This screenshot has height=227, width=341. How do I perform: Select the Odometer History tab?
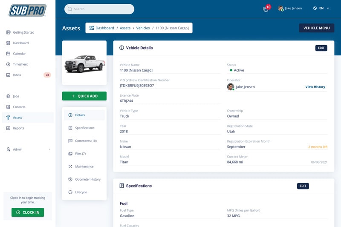[87, 179]
